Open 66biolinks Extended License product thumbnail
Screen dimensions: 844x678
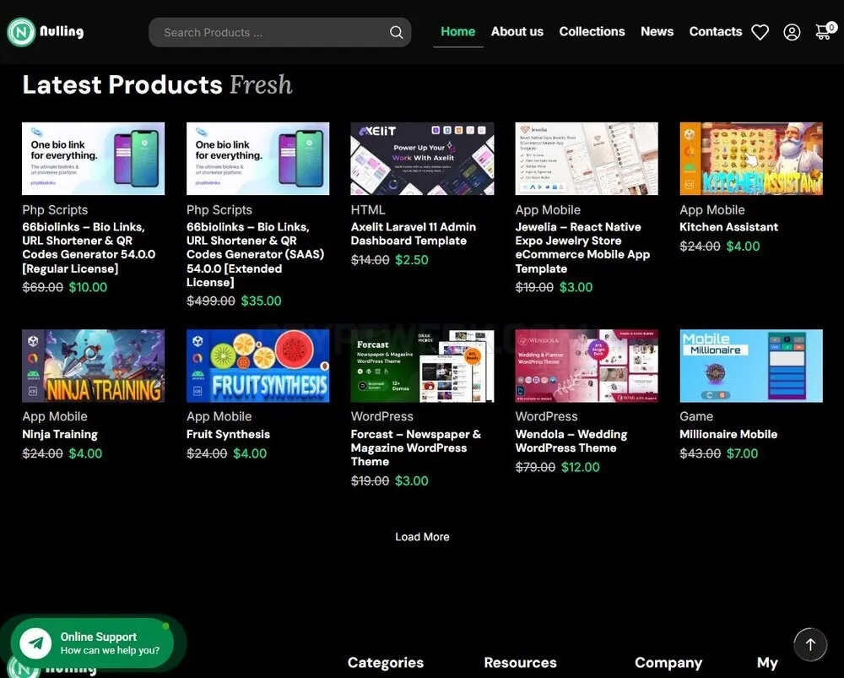point(257,159)
